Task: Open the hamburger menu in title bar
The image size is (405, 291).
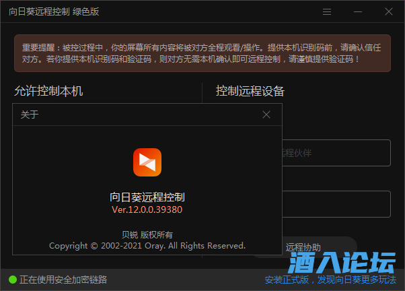Action: tap(327, 11)
